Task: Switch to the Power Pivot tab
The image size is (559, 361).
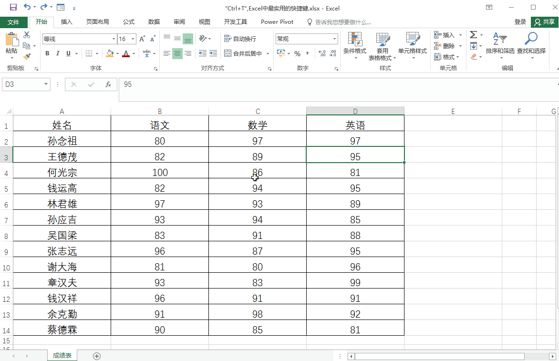Action: point(277,22)
